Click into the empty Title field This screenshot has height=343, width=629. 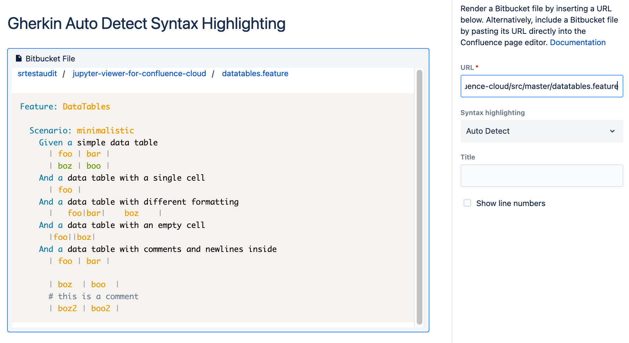point(541,176)
